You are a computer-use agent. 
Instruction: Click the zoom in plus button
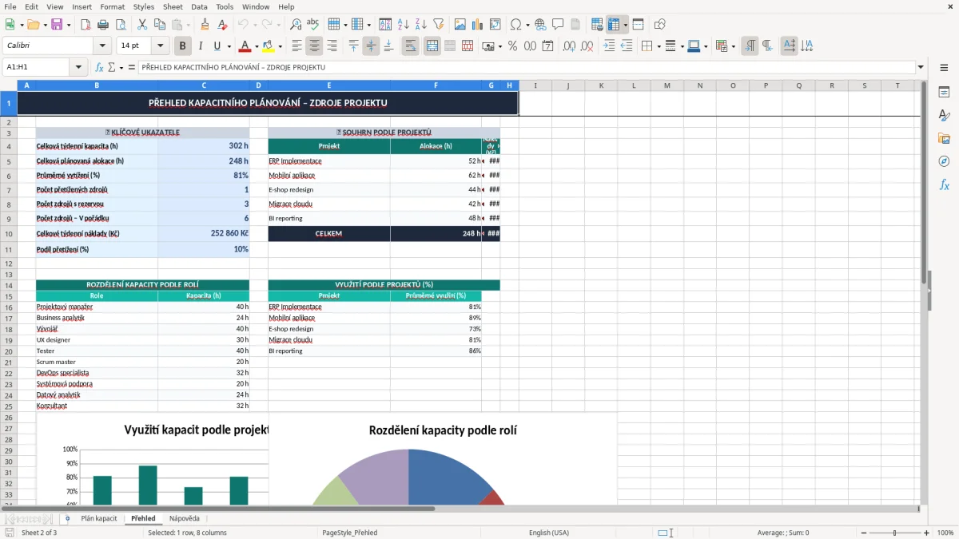(927, 533)
